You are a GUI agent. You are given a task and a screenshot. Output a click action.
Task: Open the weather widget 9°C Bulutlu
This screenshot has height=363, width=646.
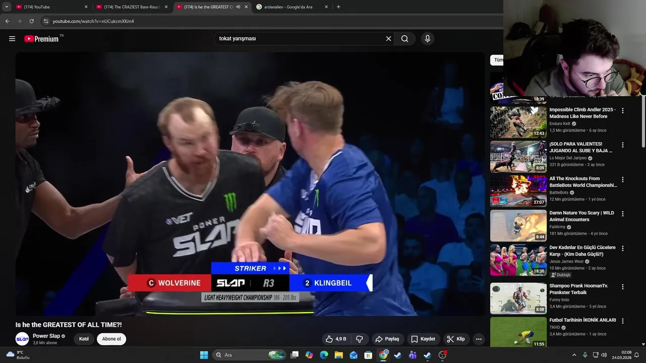click(18, 355)
